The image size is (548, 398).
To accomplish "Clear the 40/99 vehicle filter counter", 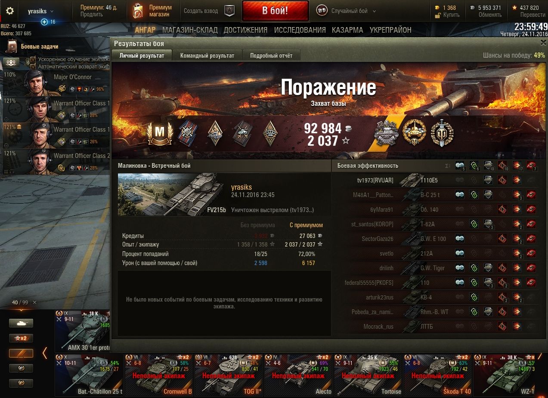I will point(35,302).
